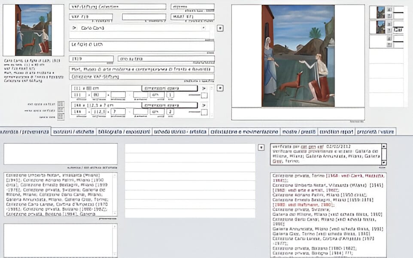Expand the arrow beside the first dimensions button
This screenshot has width=413, height=258.
204,88
